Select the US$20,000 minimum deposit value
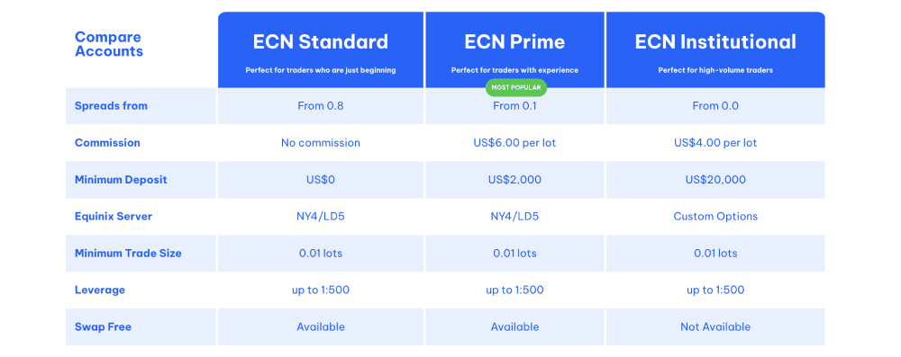The width and height of the screenshot is (901, 357). pos(715,180)
